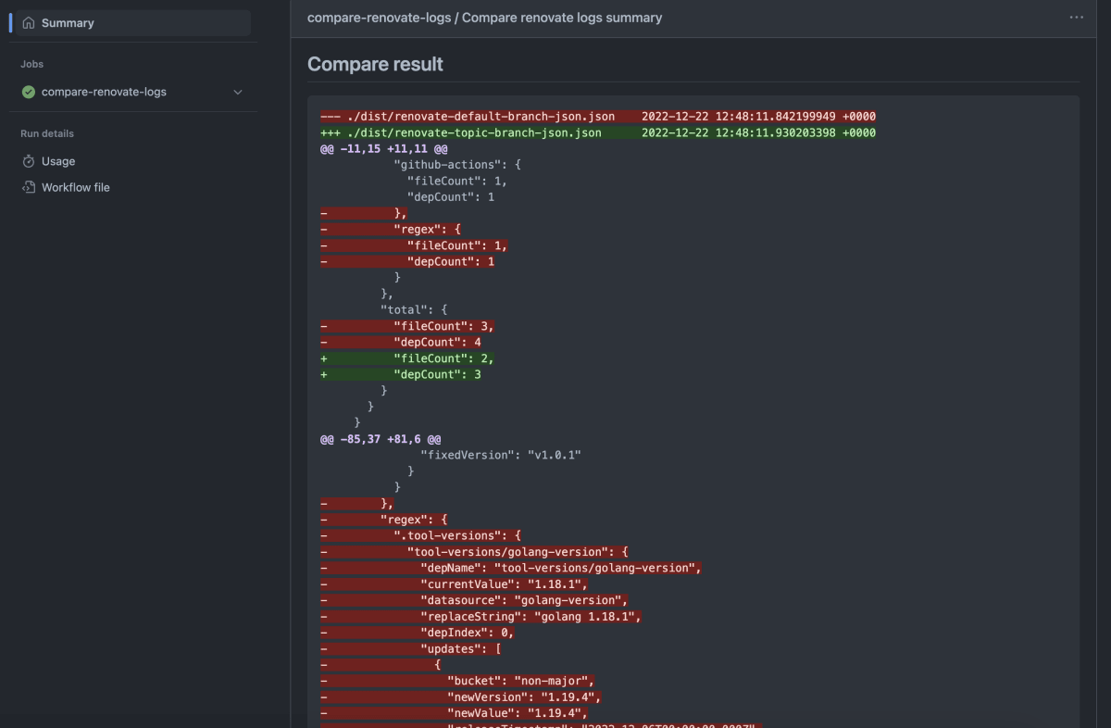Click the '"newValue": "1.19.4"' line
This screenshot has width=1111, height=728.
point(455,713)
